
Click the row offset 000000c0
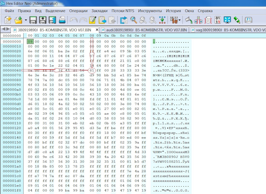point(12,99)
